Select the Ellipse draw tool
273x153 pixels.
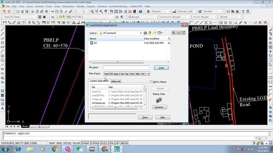[x=3, y=69]
